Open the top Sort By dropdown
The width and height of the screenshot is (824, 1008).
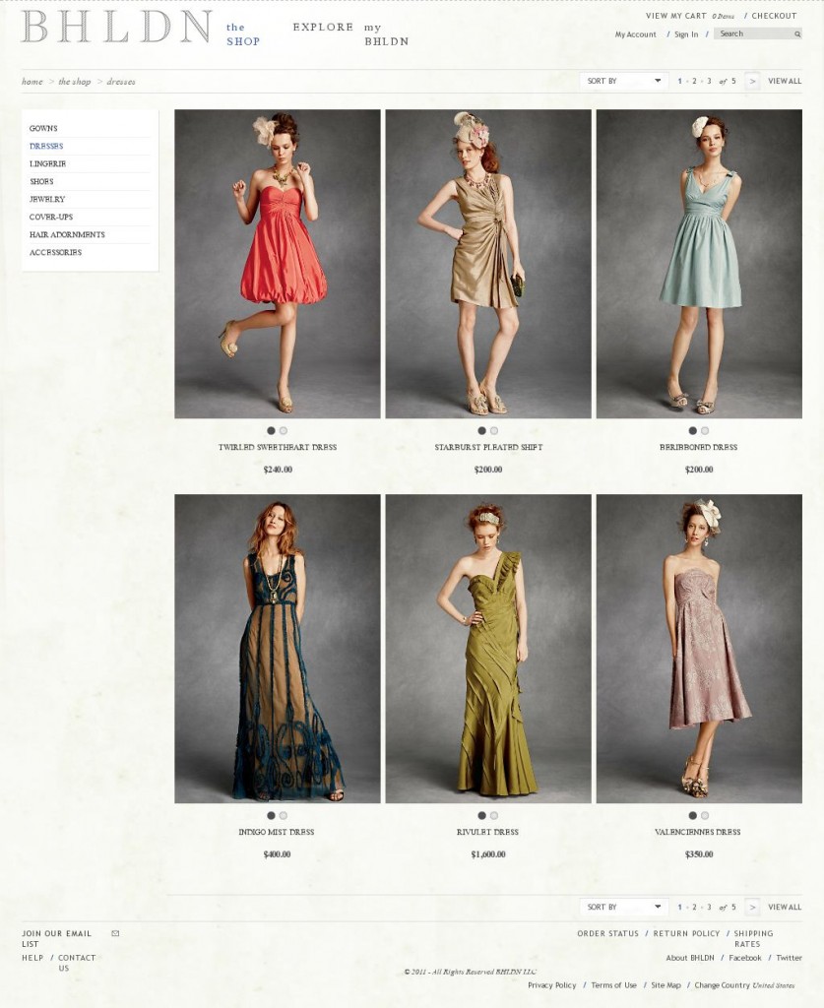pos(624,81)
